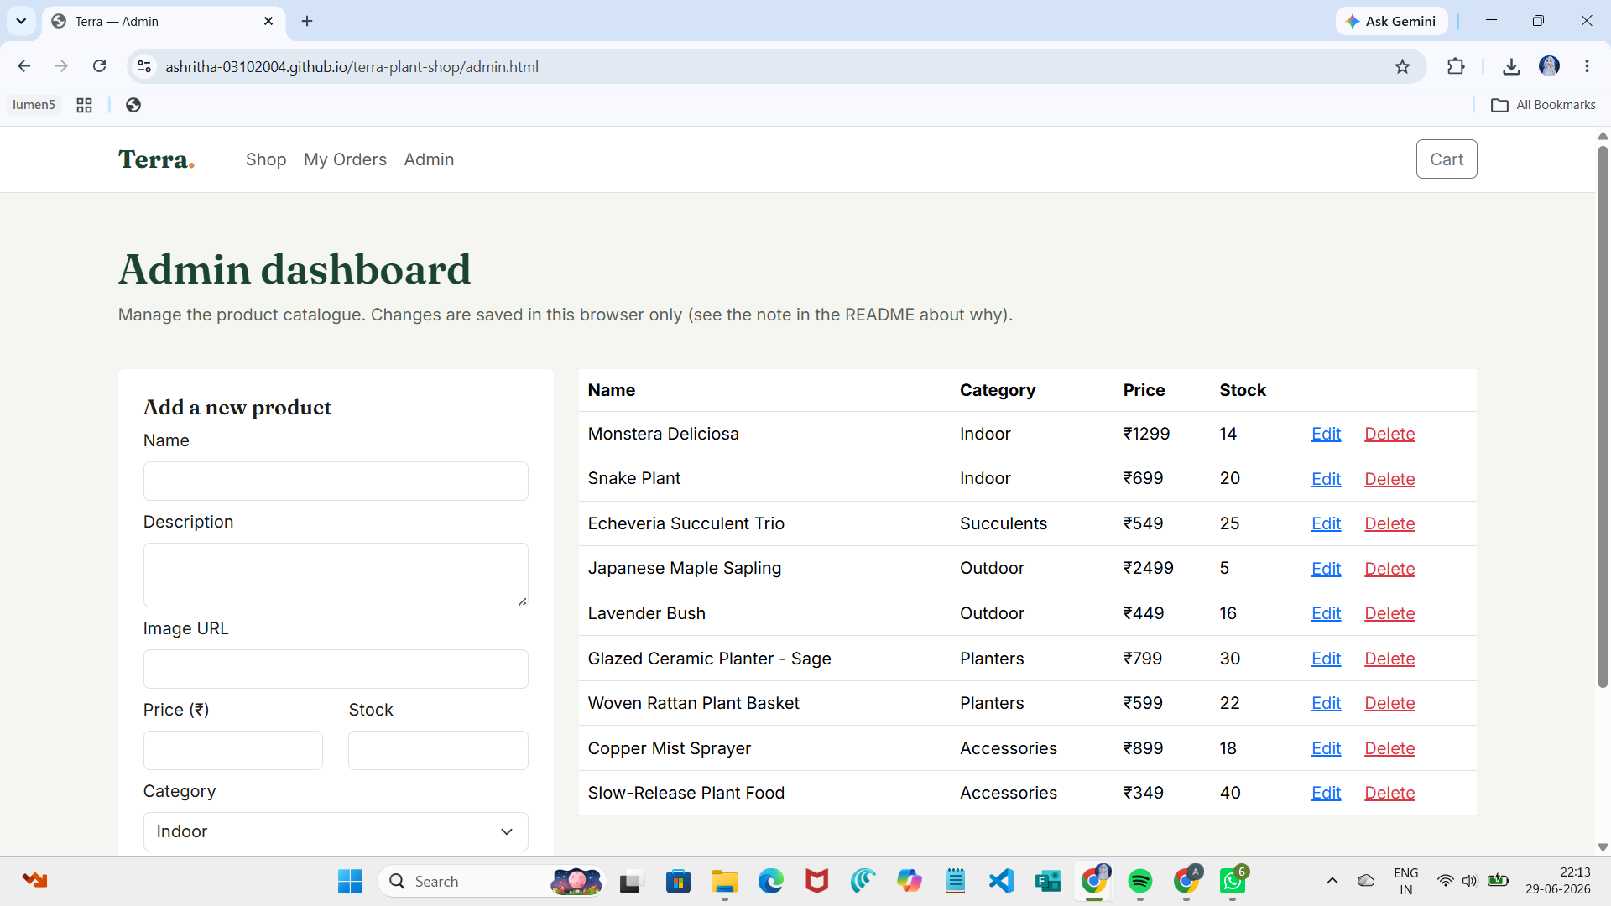Open the All Bookmarks folder
This screenshot has height=906, width=1611.
[x=1543, y=105]
